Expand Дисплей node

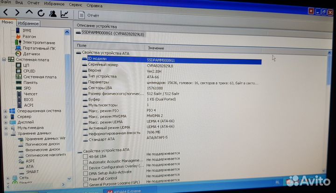pos(6,123)
